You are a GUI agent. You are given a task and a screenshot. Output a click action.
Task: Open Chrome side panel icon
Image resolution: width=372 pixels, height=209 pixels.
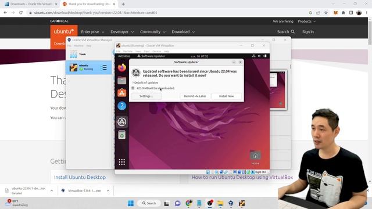pyautogui.click(x=351, y=13)
